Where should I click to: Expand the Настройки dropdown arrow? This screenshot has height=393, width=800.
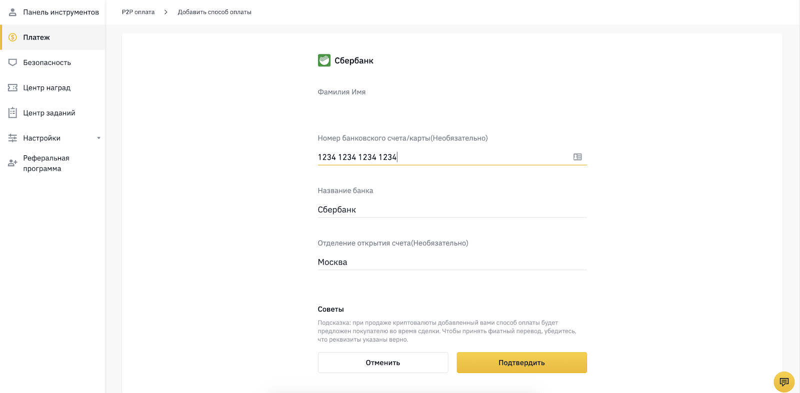[x=98, y=138]
